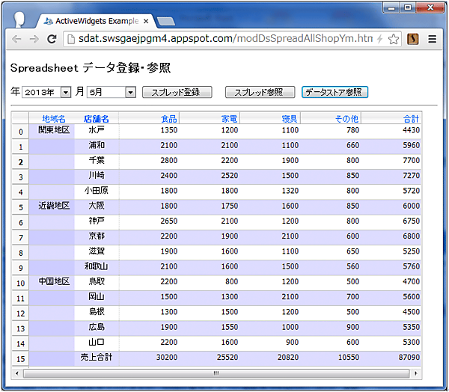Click the brown extension icon in toolbar
449x392 pixels.
[x=413, y=39]
